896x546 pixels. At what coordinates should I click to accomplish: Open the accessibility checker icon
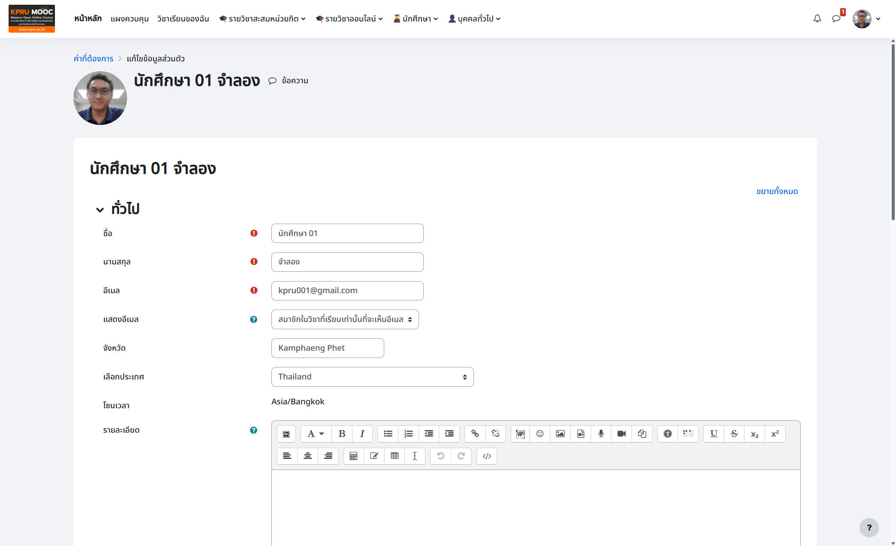(x=668, y=434)
